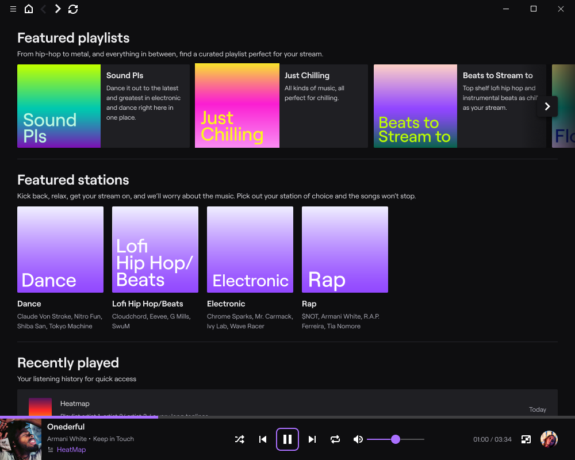The height and width of the screenshot is (460, 575).
Task: Pause the currently playing song
Action: coord(287,439)
